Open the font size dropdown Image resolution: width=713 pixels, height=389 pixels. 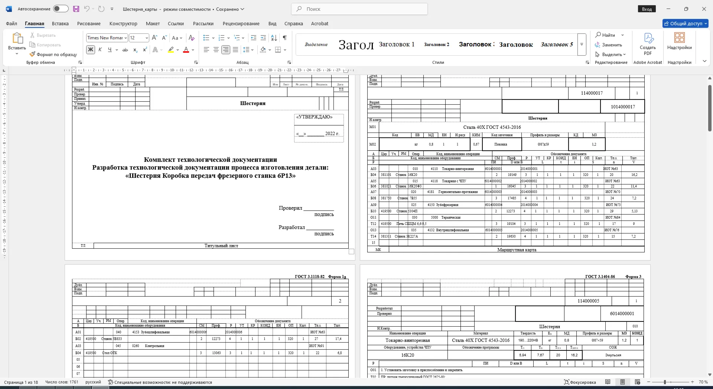pos(147,38)
